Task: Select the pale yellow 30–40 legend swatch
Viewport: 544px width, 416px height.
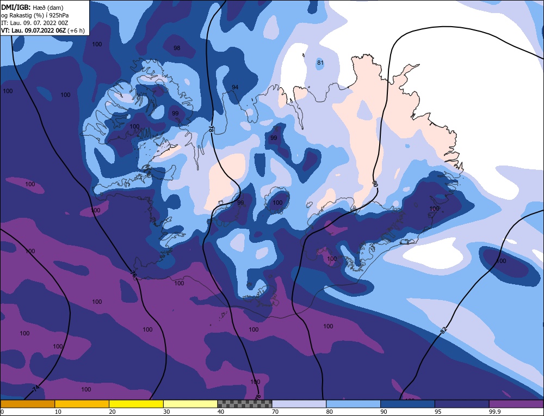Action: point(190,404)
